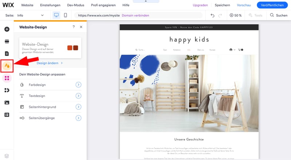Image resolution: width=291 pixels, height=160 pixels.
Task: Click the Veröffentlichen button
Action: pyautogui.click(x=272, y=5)
